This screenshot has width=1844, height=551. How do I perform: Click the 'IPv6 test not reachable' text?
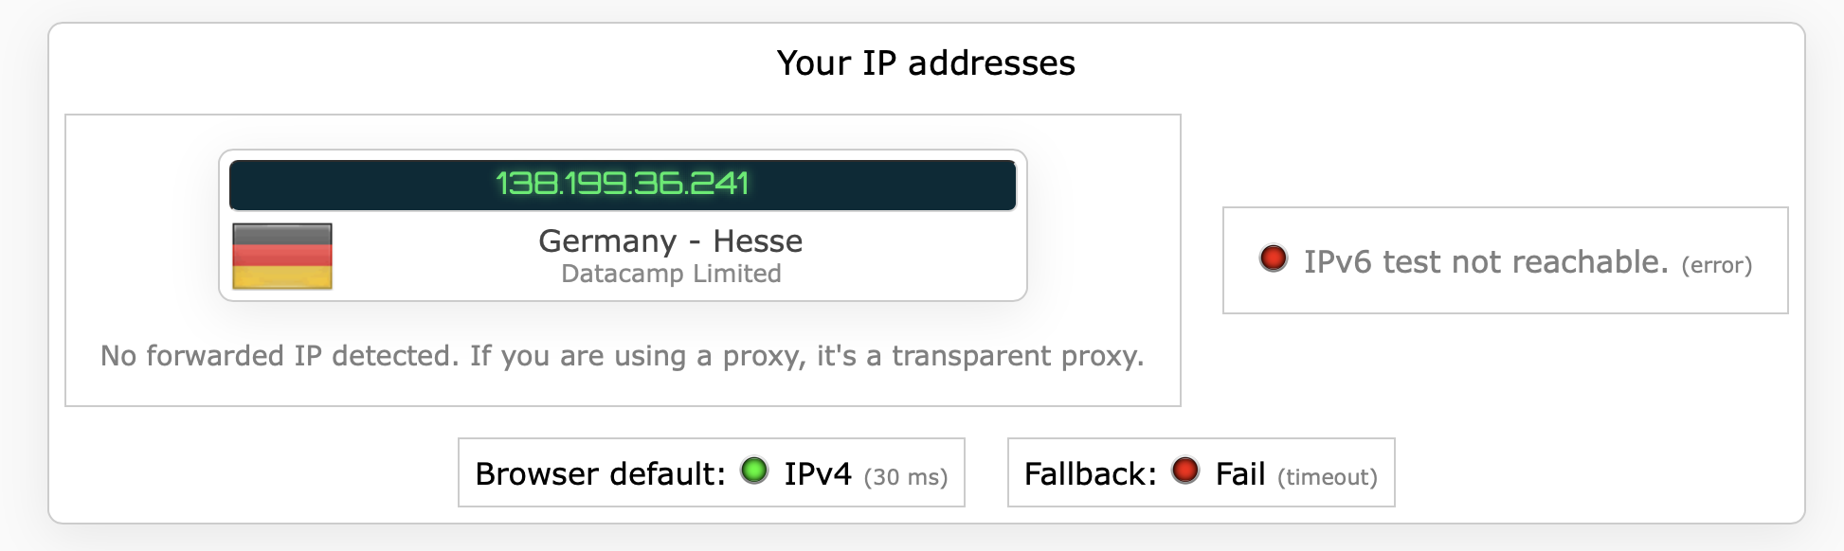coord(1485,262)
